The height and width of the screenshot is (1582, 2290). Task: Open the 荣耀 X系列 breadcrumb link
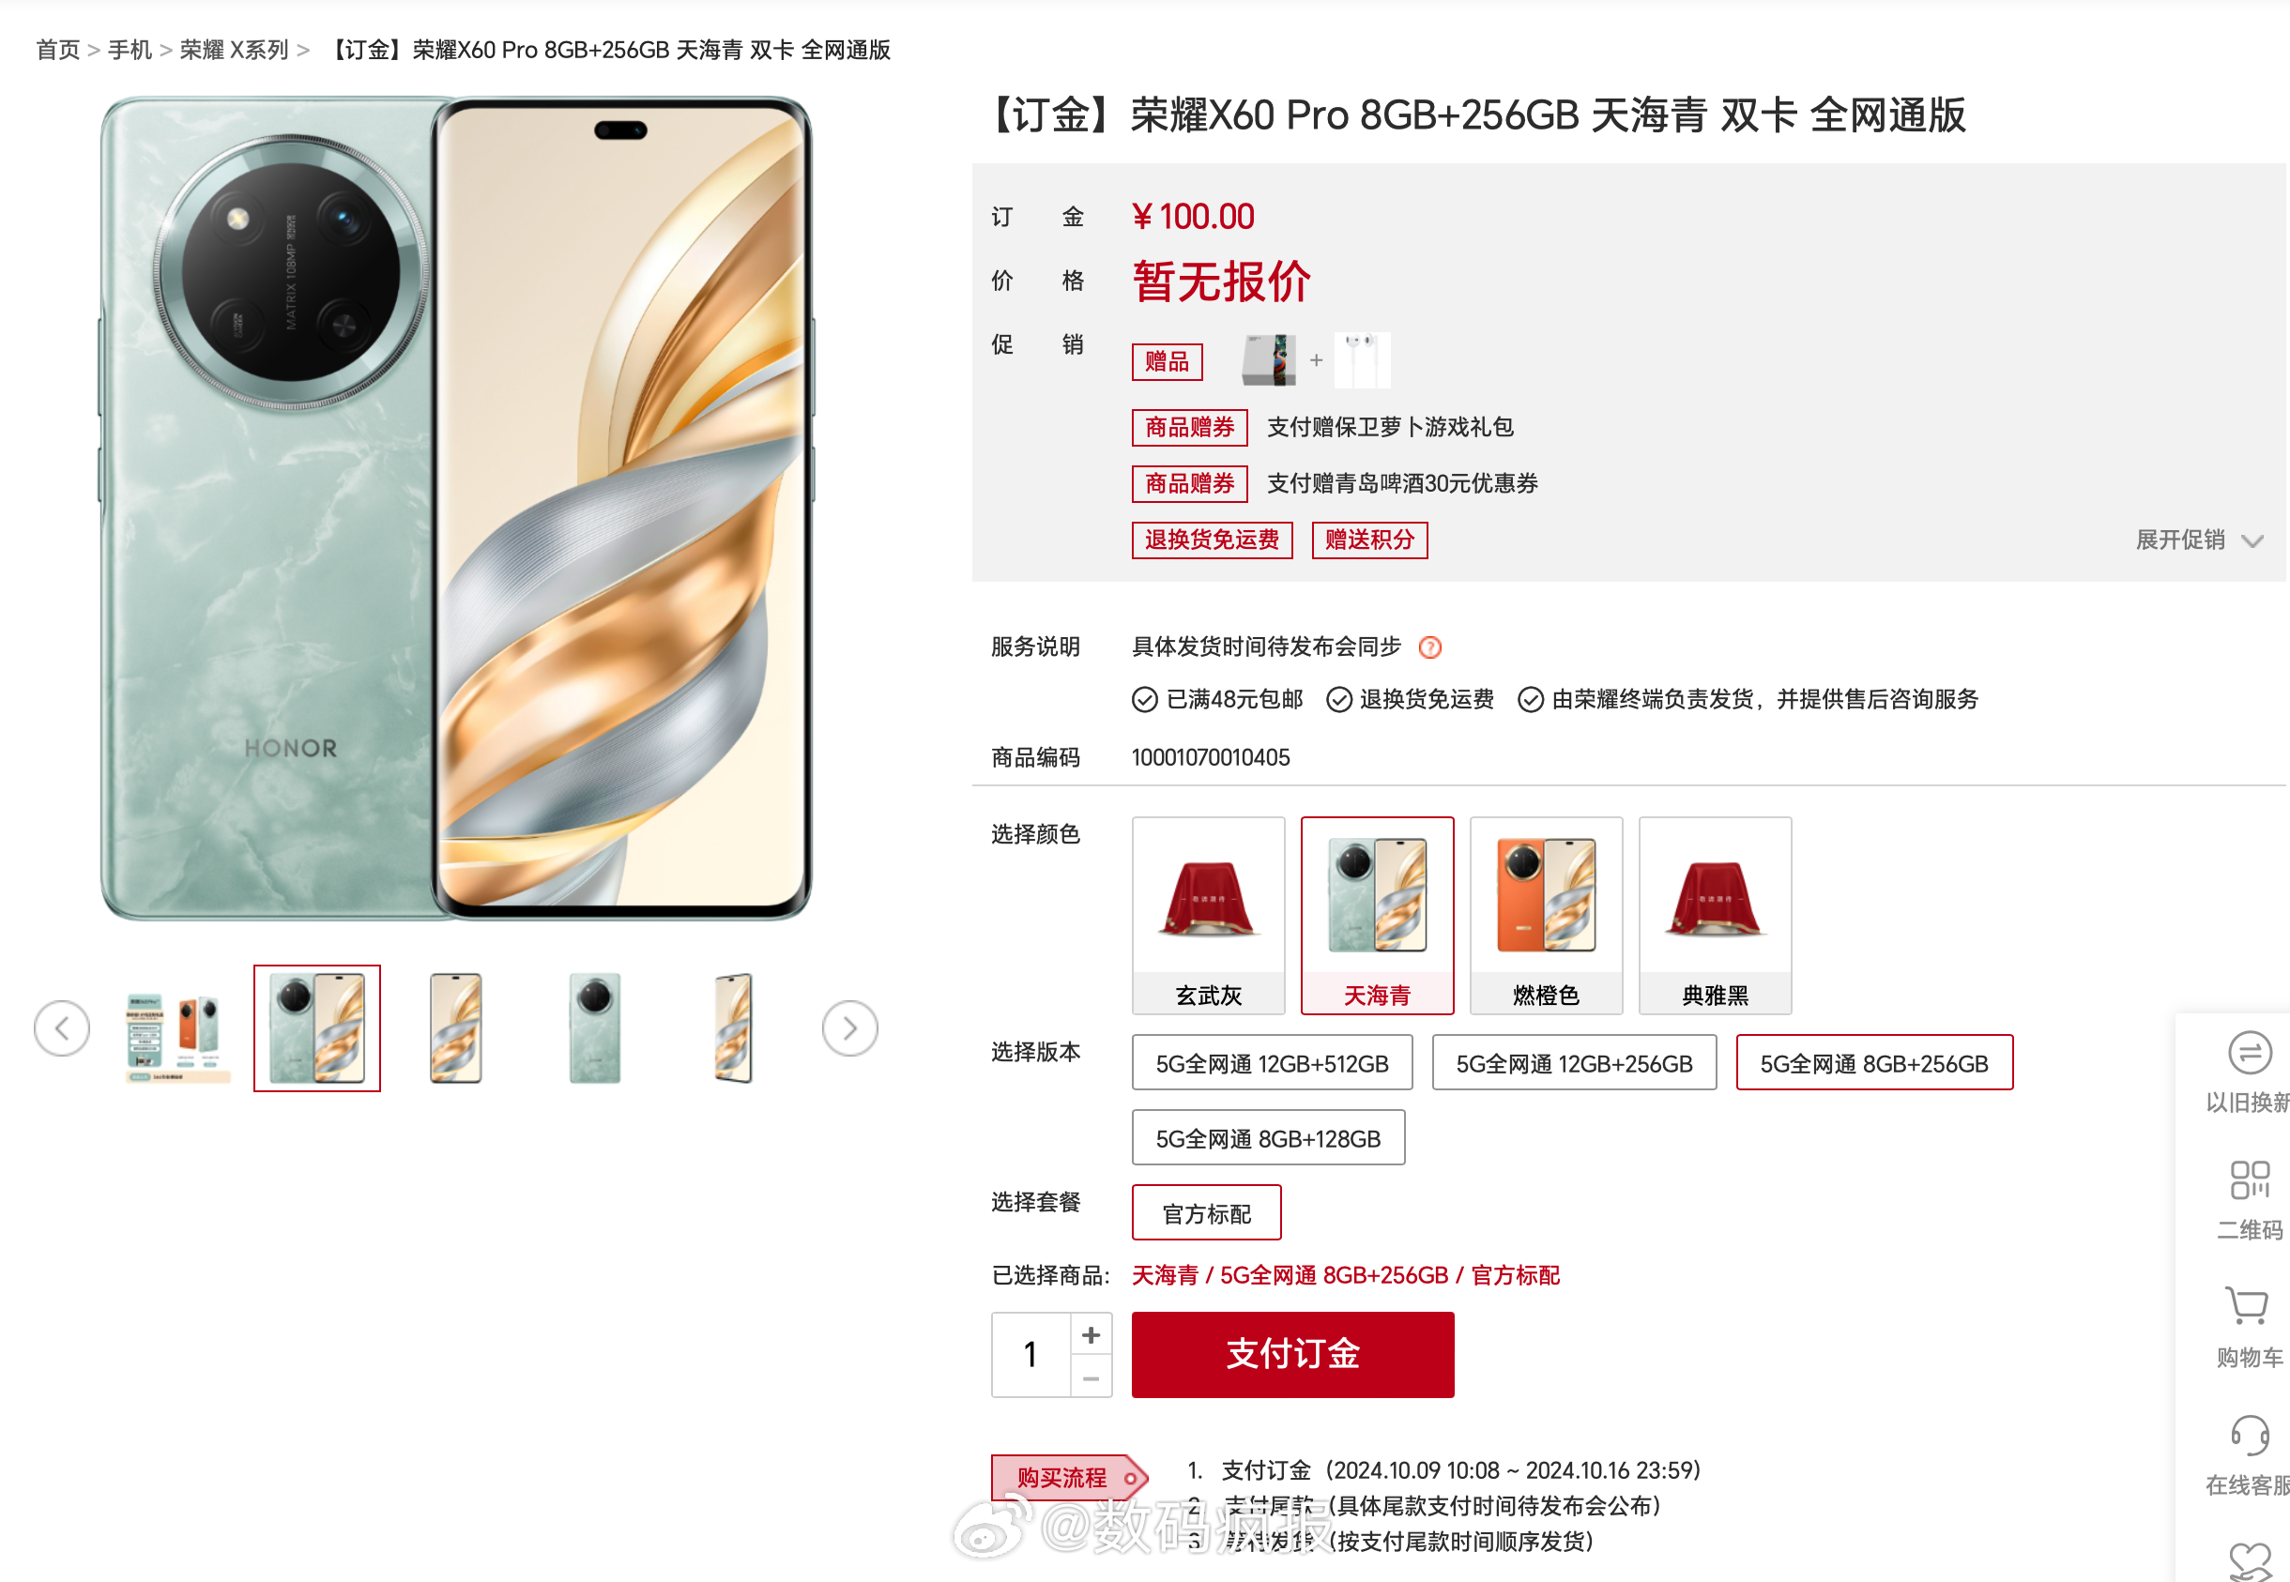point(234,50)
